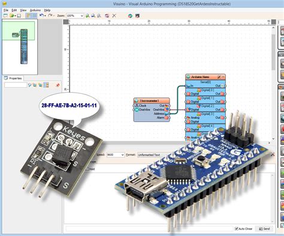284x236 pixels.
Task: Click the Save floppy disk icon
Action: coord(19,16)
